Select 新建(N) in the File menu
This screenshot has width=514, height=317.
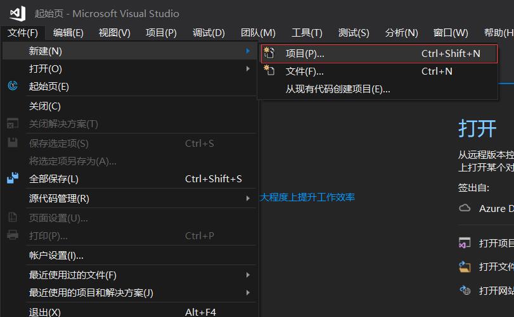click(130, 51)
